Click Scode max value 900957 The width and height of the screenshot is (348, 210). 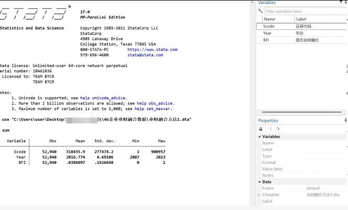click(x=158, y=152)
